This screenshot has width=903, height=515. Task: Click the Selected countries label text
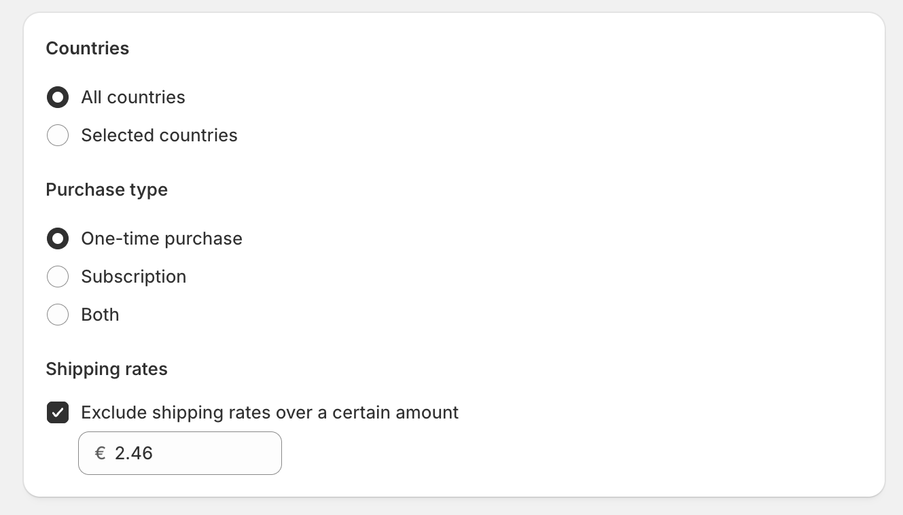click(159, 135)
